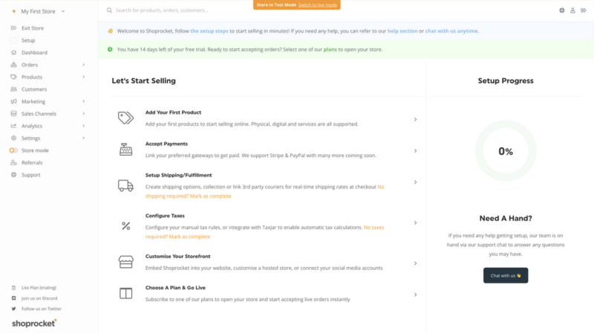Open the plans link in trial banner
This screenshot has height=333, width=594.
[330, 50]
